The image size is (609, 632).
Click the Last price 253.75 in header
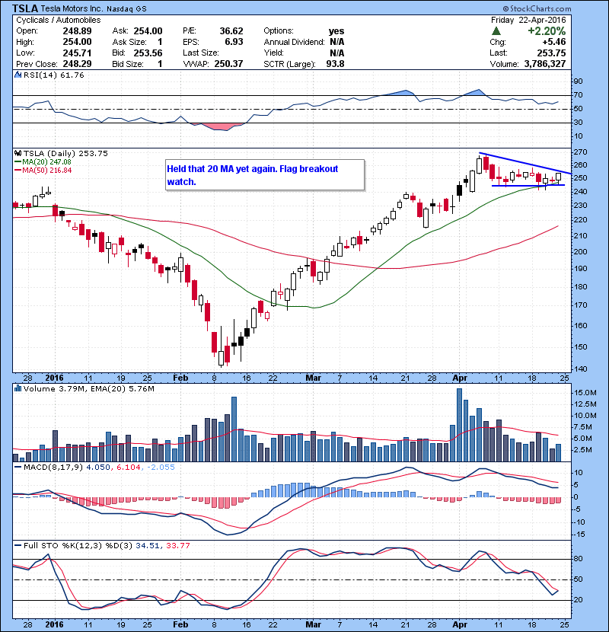coord(551,53)
